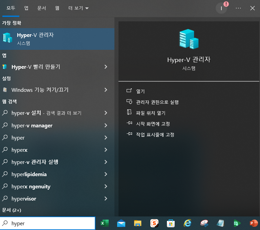260x230 pixels.
Task: Select the hyper-v 관리자 실행 suggestion text
Action: point(35,162)
